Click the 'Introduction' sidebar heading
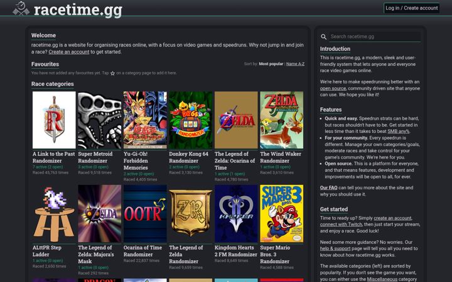The width and height of the screenshot is (452, 282). click(x=335, y=49)
